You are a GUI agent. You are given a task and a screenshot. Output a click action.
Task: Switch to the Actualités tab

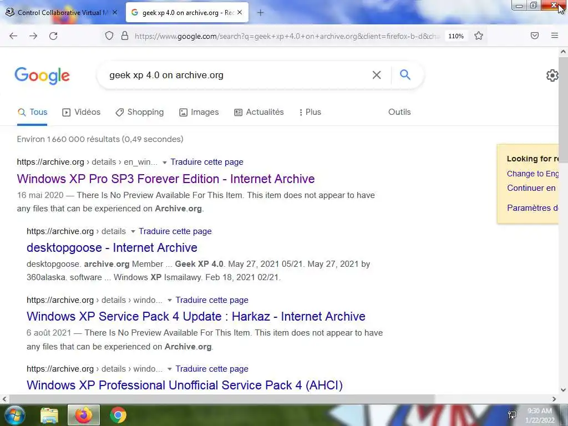(x=259, y=112)
